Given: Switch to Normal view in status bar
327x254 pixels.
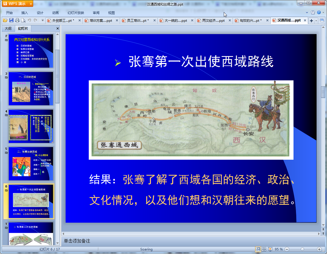Looking at the screenshot, I should (x=258, y=249).
